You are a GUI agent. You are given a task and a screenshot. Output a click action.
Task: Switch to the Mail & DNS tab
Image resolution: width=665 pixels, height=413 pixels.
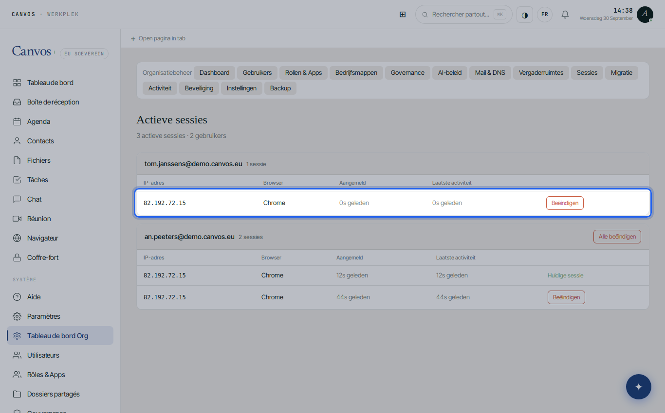coord(490,73)
